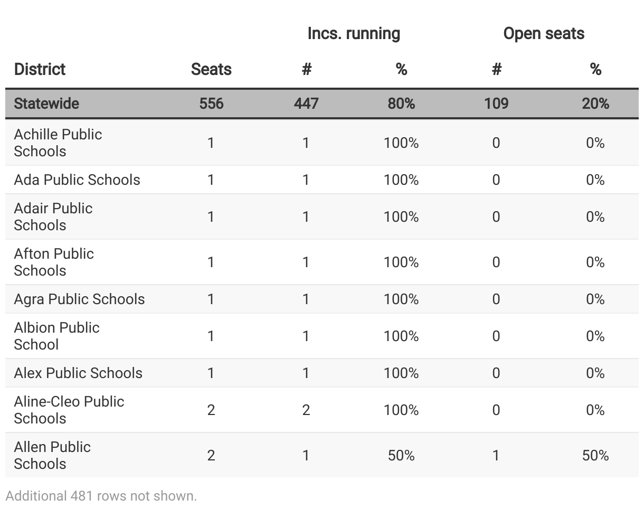Click Albion Public School district name
The width and height of the screenshot is (644, 509).
pyautogui.click(x=57, y=336)
